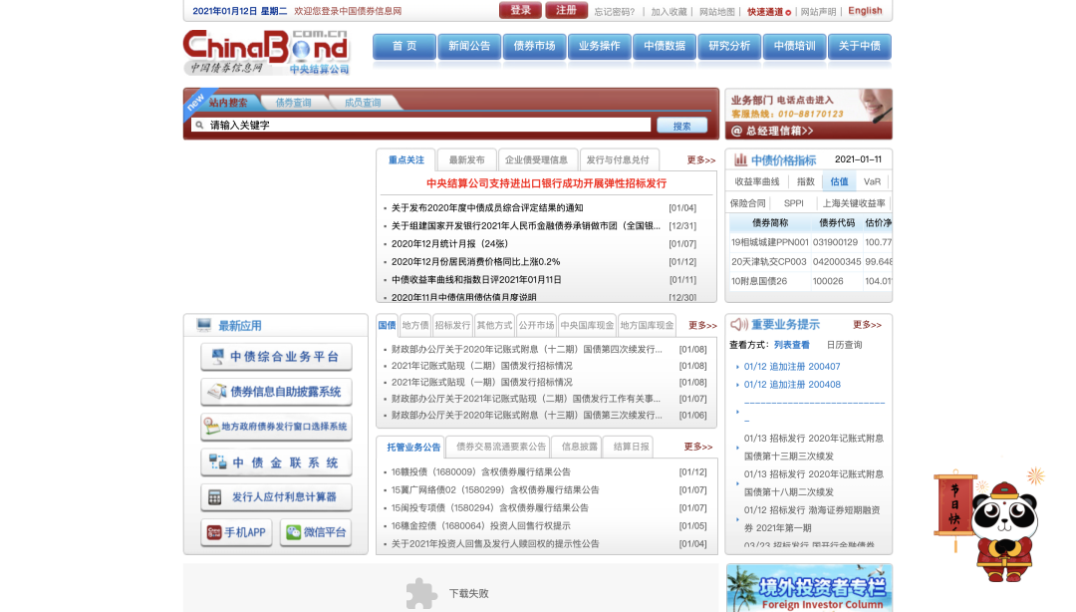Switch to the 债券市场 navigation tab
Viewport: 1076px width, 612px height.
point(534,46)
